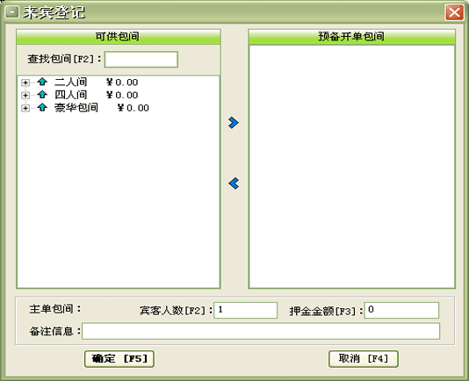Expand the 二人间 tree node
The image size is (469, 381).
tap(25, 83)
